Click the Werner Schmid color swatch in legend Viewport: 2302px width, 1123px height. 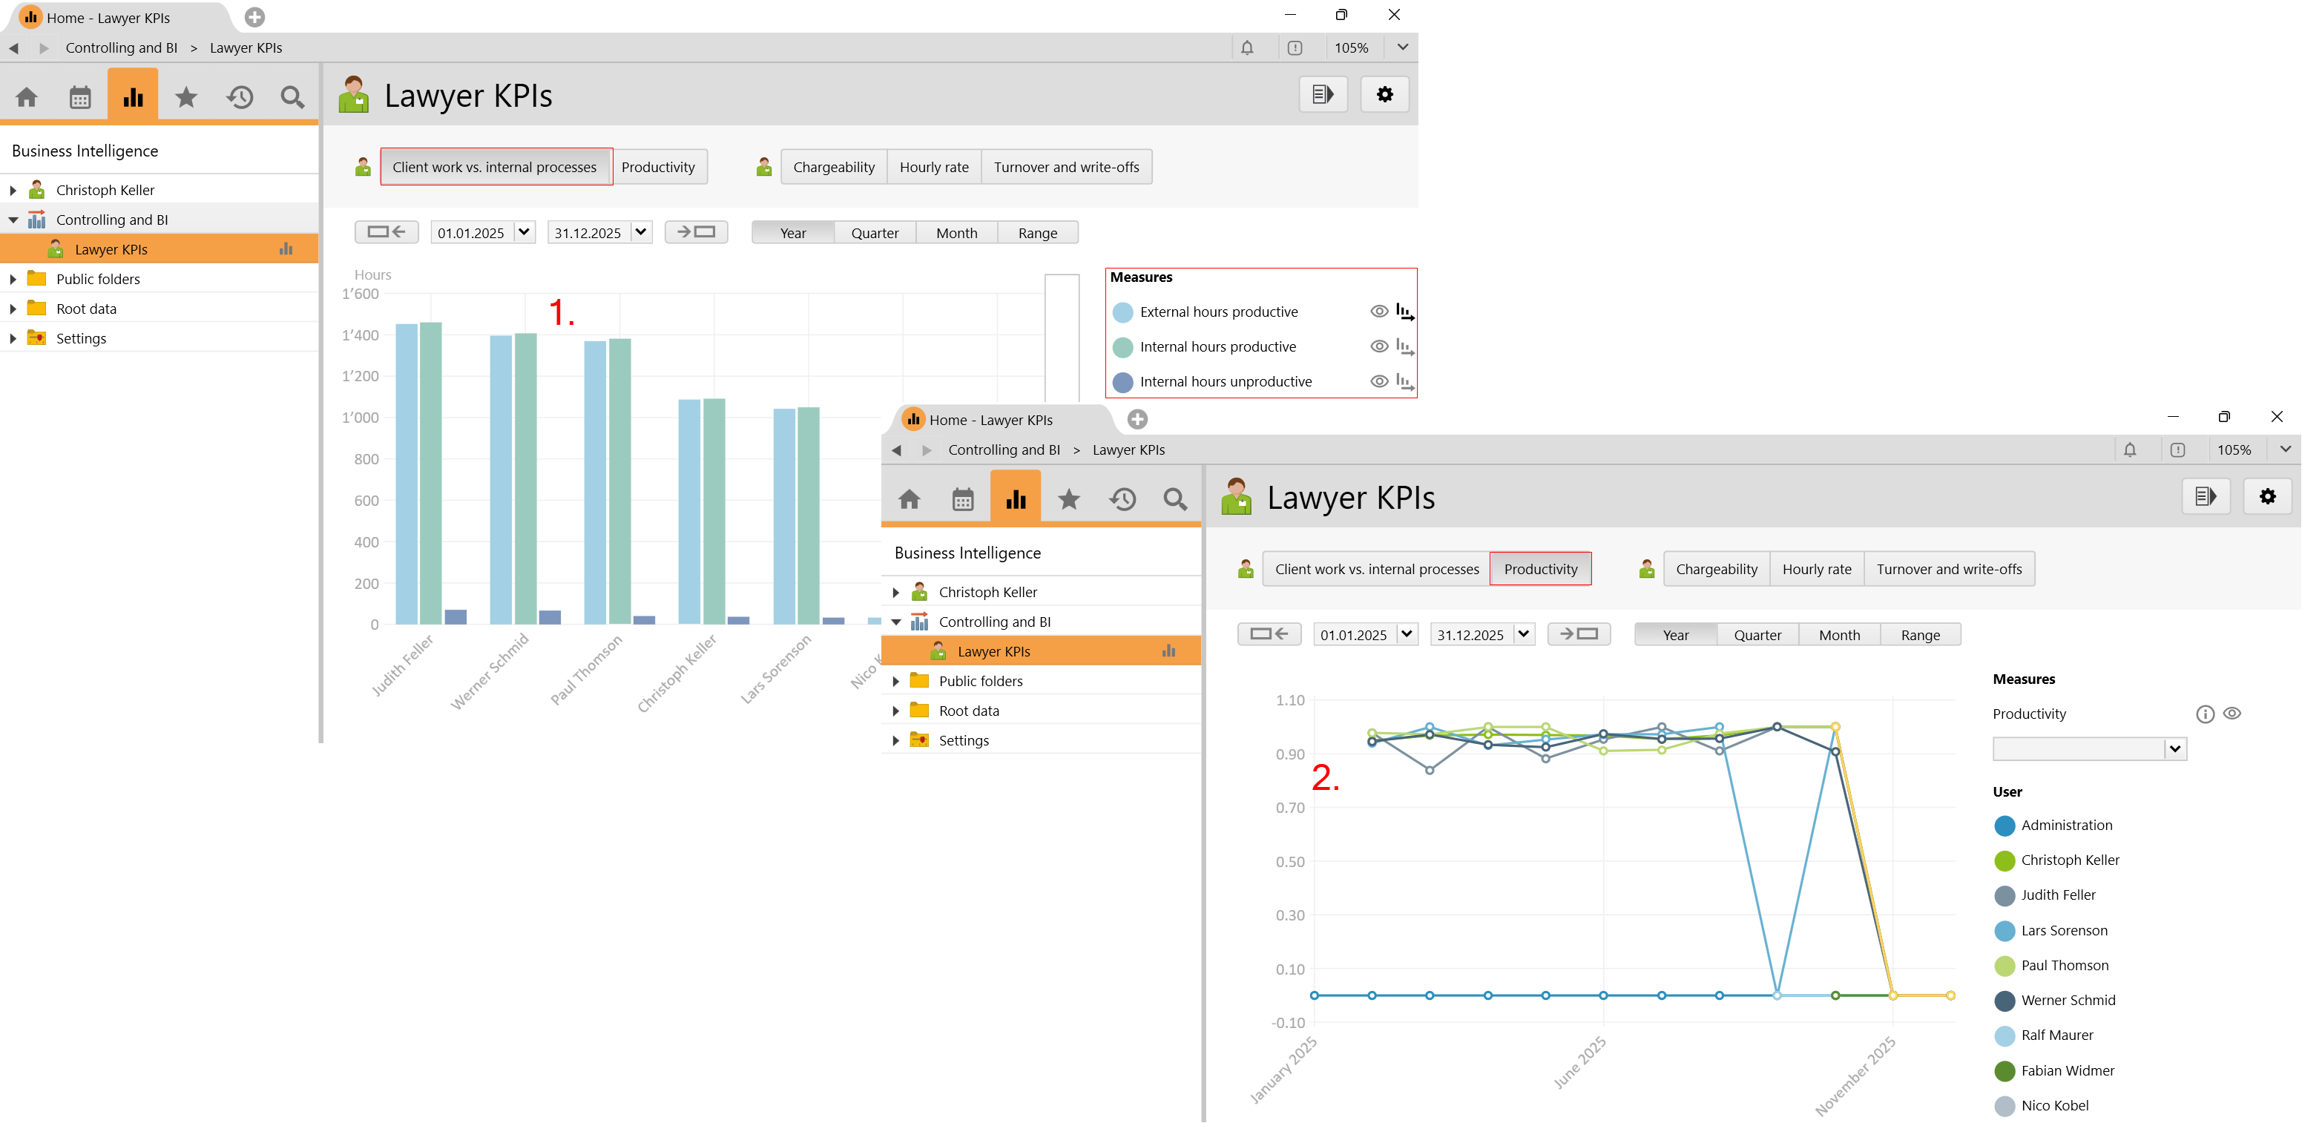(2005, 1001)
